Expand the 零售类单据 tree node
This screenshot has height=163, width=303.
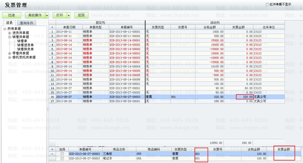pyautogui.click(x=10, y=53)
